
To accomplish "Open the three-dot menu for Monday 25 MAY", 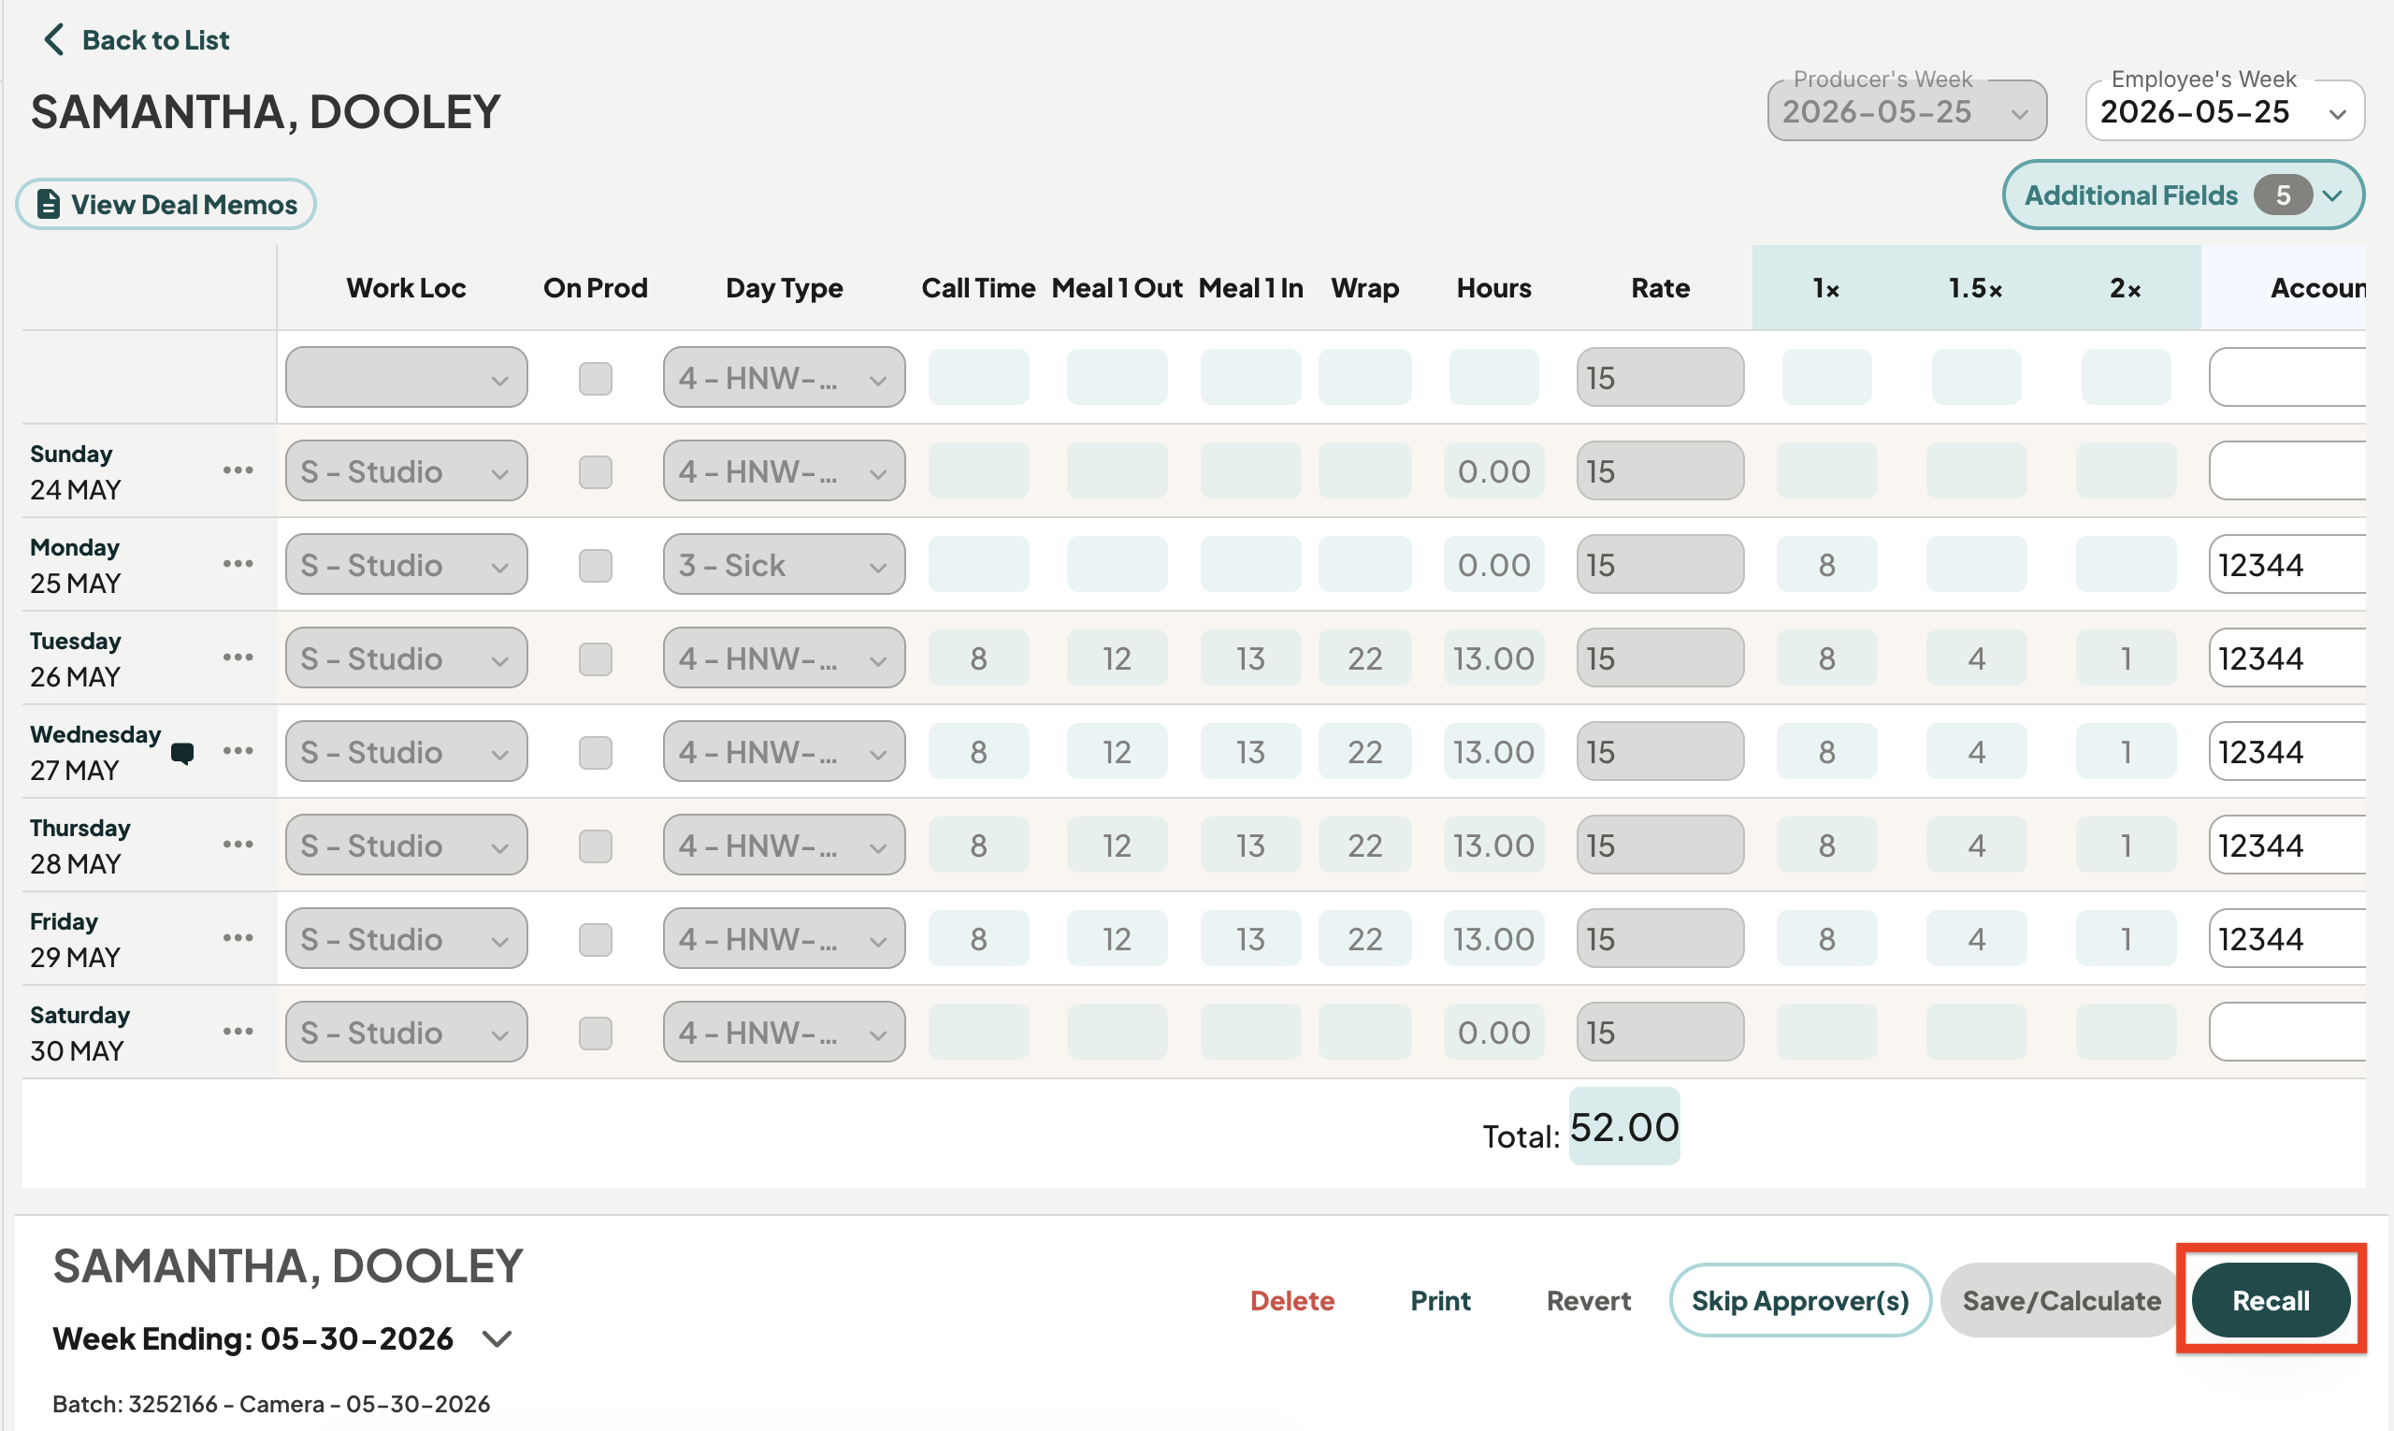I will [238, 564].
